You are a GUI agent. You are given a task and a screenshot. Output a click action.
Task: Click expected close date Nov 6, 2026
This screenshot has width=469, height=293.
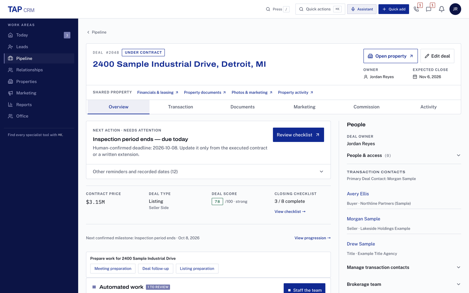[x=430, y=77]
